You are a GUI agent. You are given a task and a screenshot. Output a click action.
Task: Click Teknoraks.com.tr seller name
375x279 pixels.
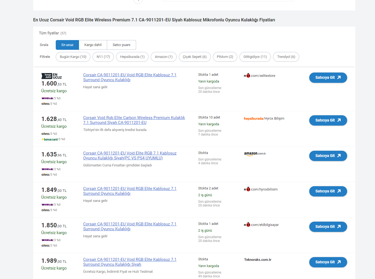(258, 260)
